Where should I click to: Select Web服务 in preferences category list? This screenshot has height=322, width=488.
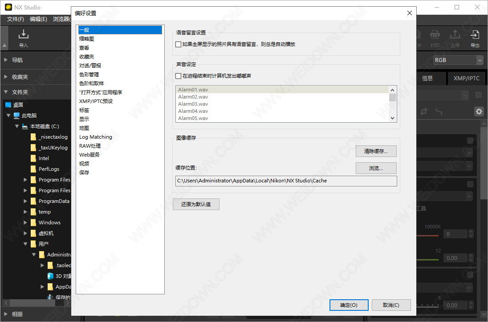click(x=120, y=155)
